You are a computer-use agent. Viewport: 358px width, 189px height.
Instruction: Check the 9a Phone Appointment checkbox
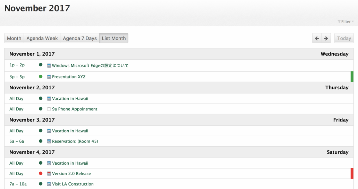coord(49,109)
